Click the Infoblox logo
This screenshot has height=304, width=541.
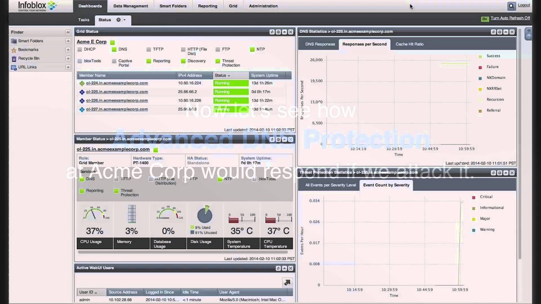(x=38, y=6)
